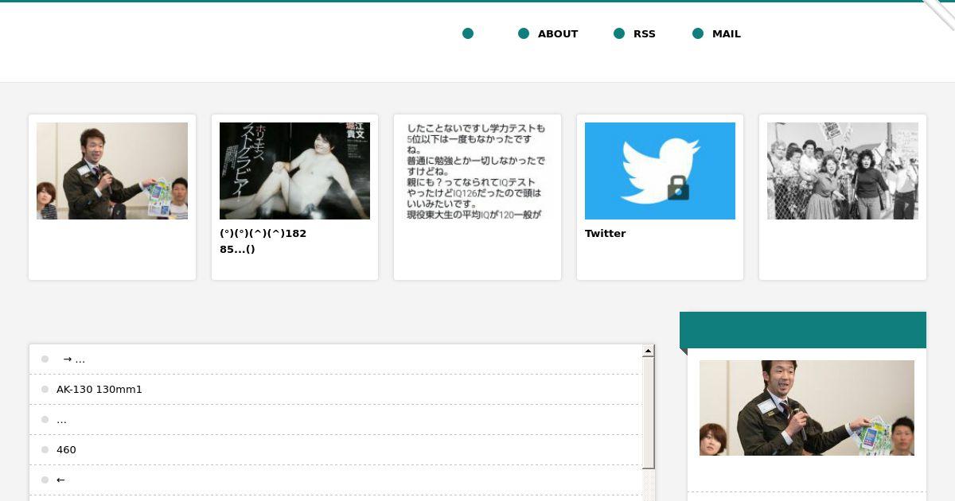Open the black-and-white crowd photo card
This screenshot has width=955, height=501.
tap(842, 171)
